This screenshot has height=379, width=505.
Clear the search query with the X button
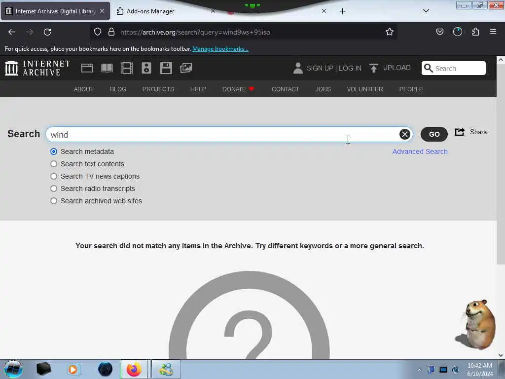405,134
